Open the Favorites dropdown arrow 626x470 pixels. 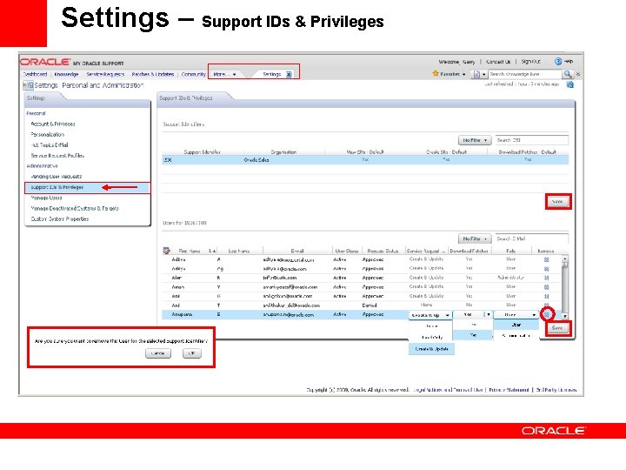click(463, 74)
